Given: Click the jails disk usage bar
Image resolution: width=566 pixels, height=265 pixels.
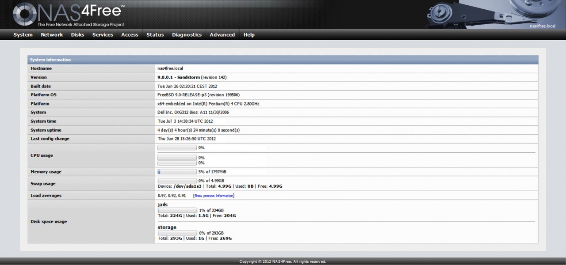Looking at the screenshot, I should coord(177,210).
